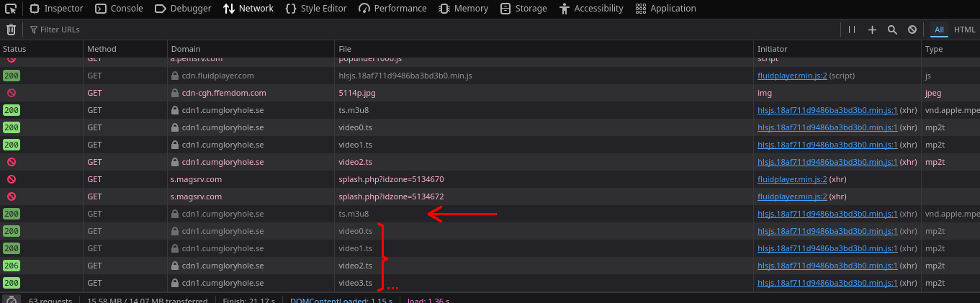
Task: Filter requests by HTML type
Action: tap(965, 30)
